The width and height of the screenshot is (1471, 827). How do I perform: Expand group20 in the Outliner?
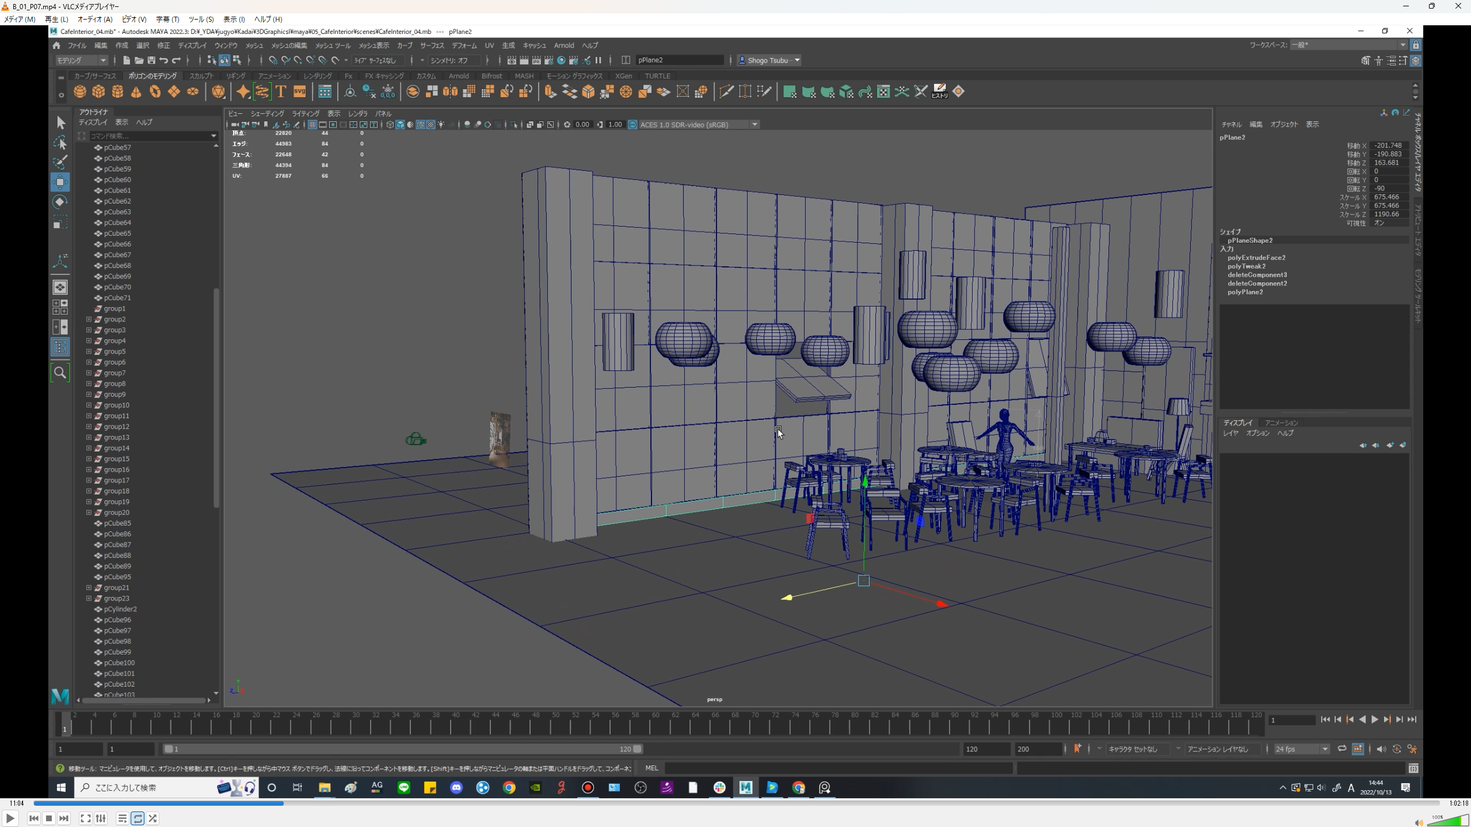(x=89, y=512)
